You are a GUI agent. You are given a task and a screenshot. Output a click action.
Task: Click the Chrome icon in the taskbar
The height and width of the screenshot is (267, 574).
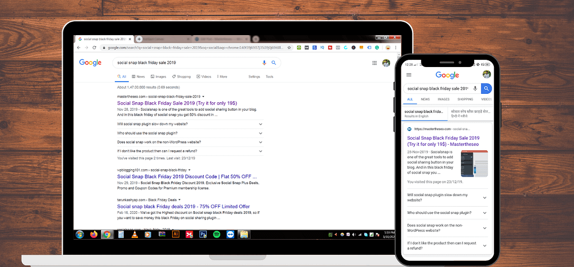[x=107, y=234]
